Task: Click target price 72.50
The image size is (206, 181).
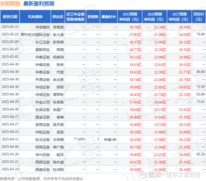Action: point(201,87)
